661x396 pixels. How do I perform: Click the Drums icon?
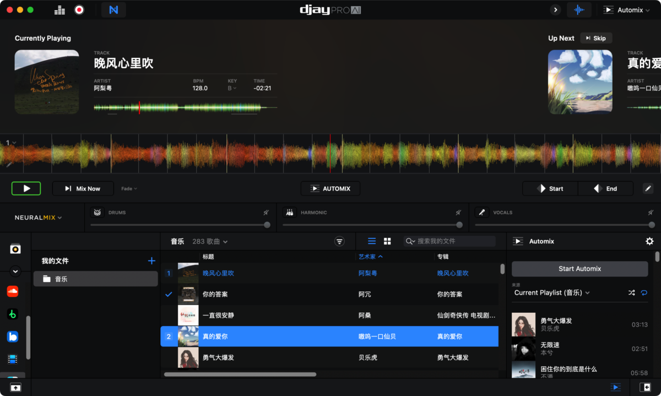pyautogui.click(x=97, y=212)
